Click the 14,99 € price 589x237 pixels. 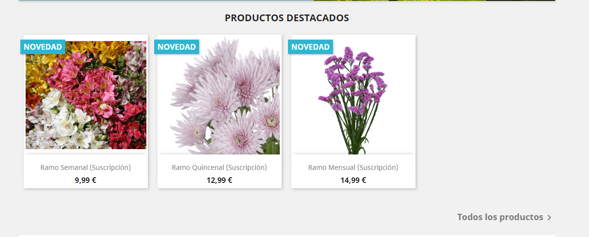(353, 181)
